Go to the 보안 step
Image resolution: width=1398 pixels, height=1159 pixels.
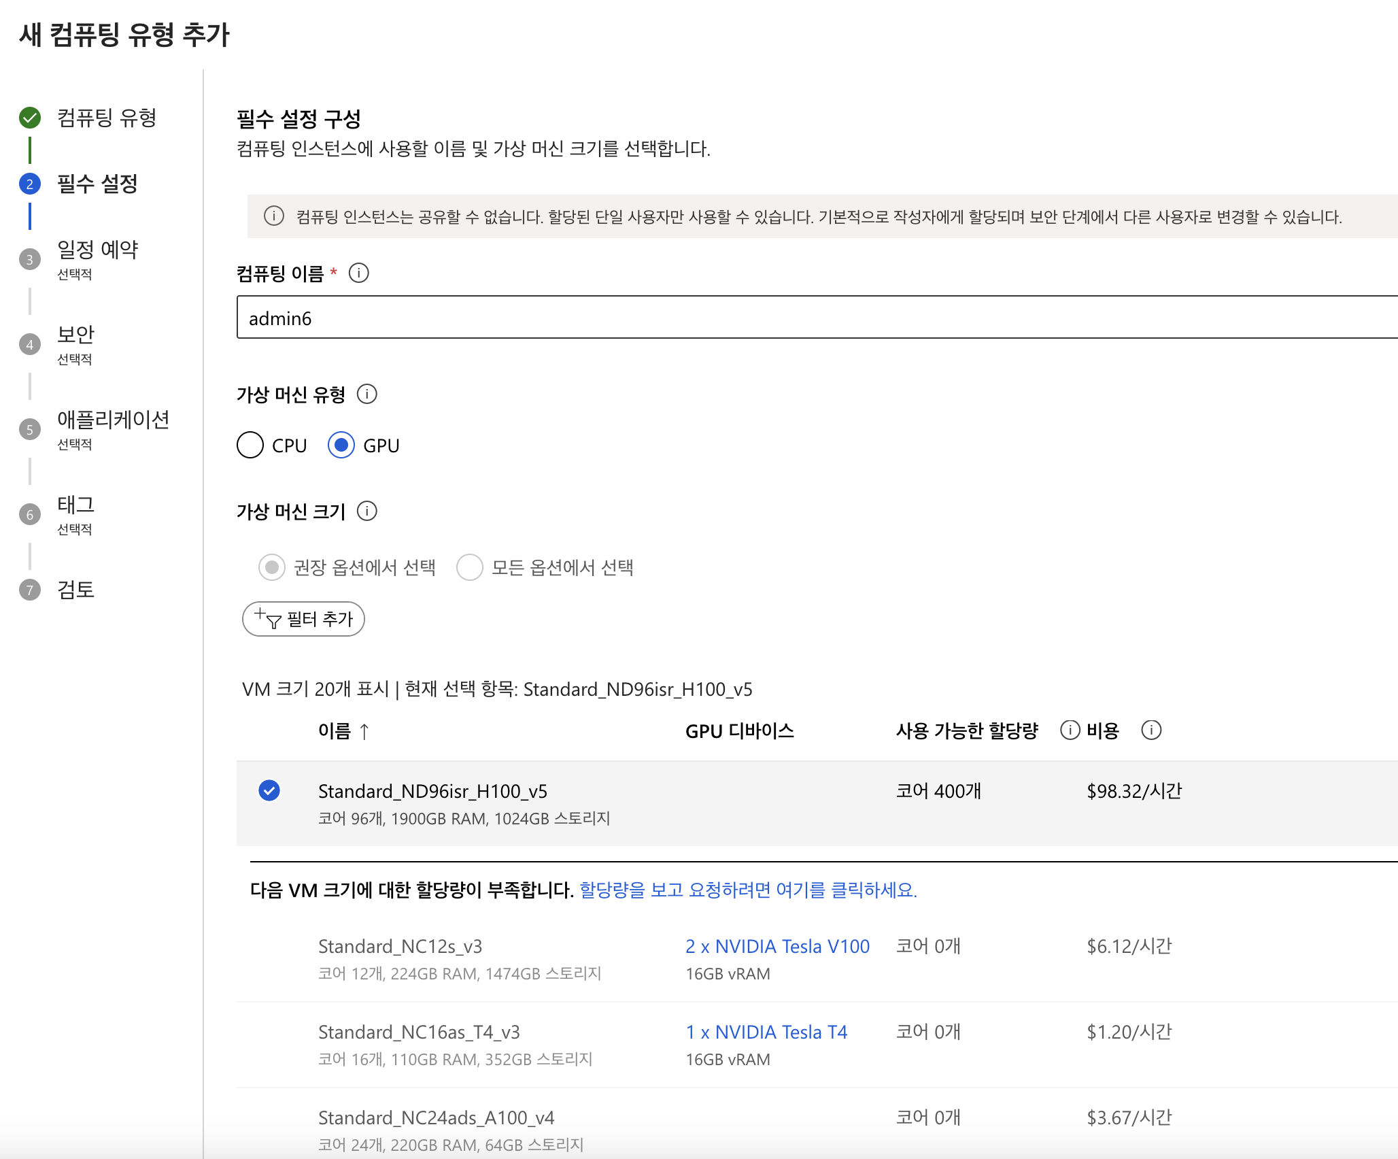(x=75, y=335)
